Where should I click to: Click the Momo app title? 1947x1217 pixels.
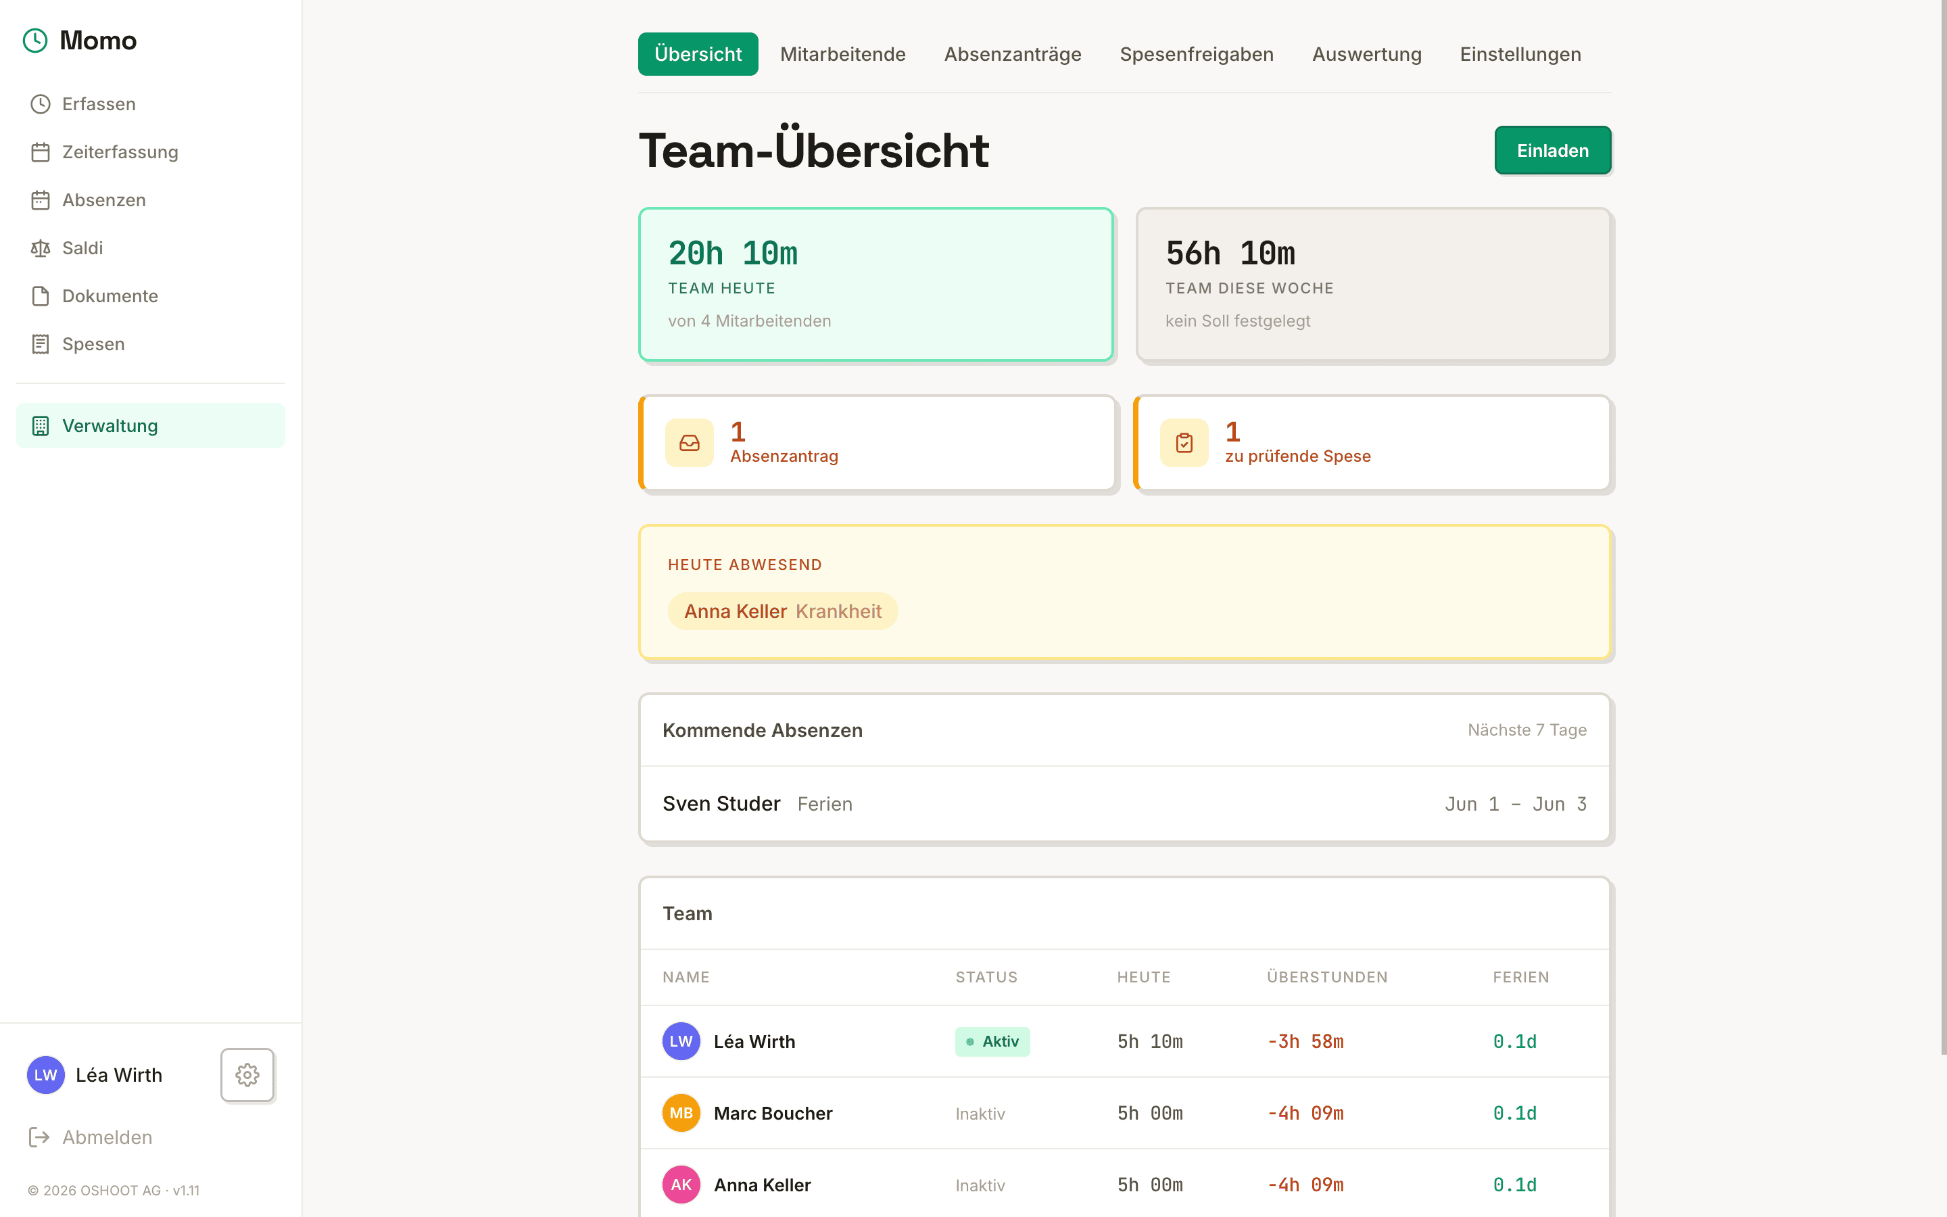(97, 41)
